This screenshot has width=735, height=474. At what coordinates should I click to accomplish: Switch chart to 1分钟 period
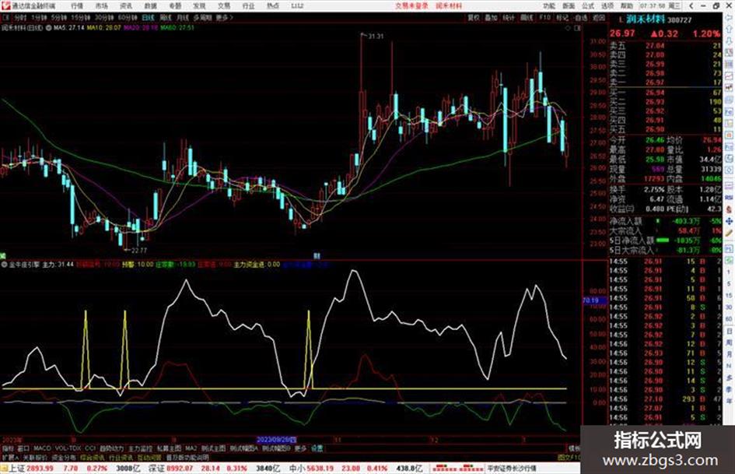point(39,17)
